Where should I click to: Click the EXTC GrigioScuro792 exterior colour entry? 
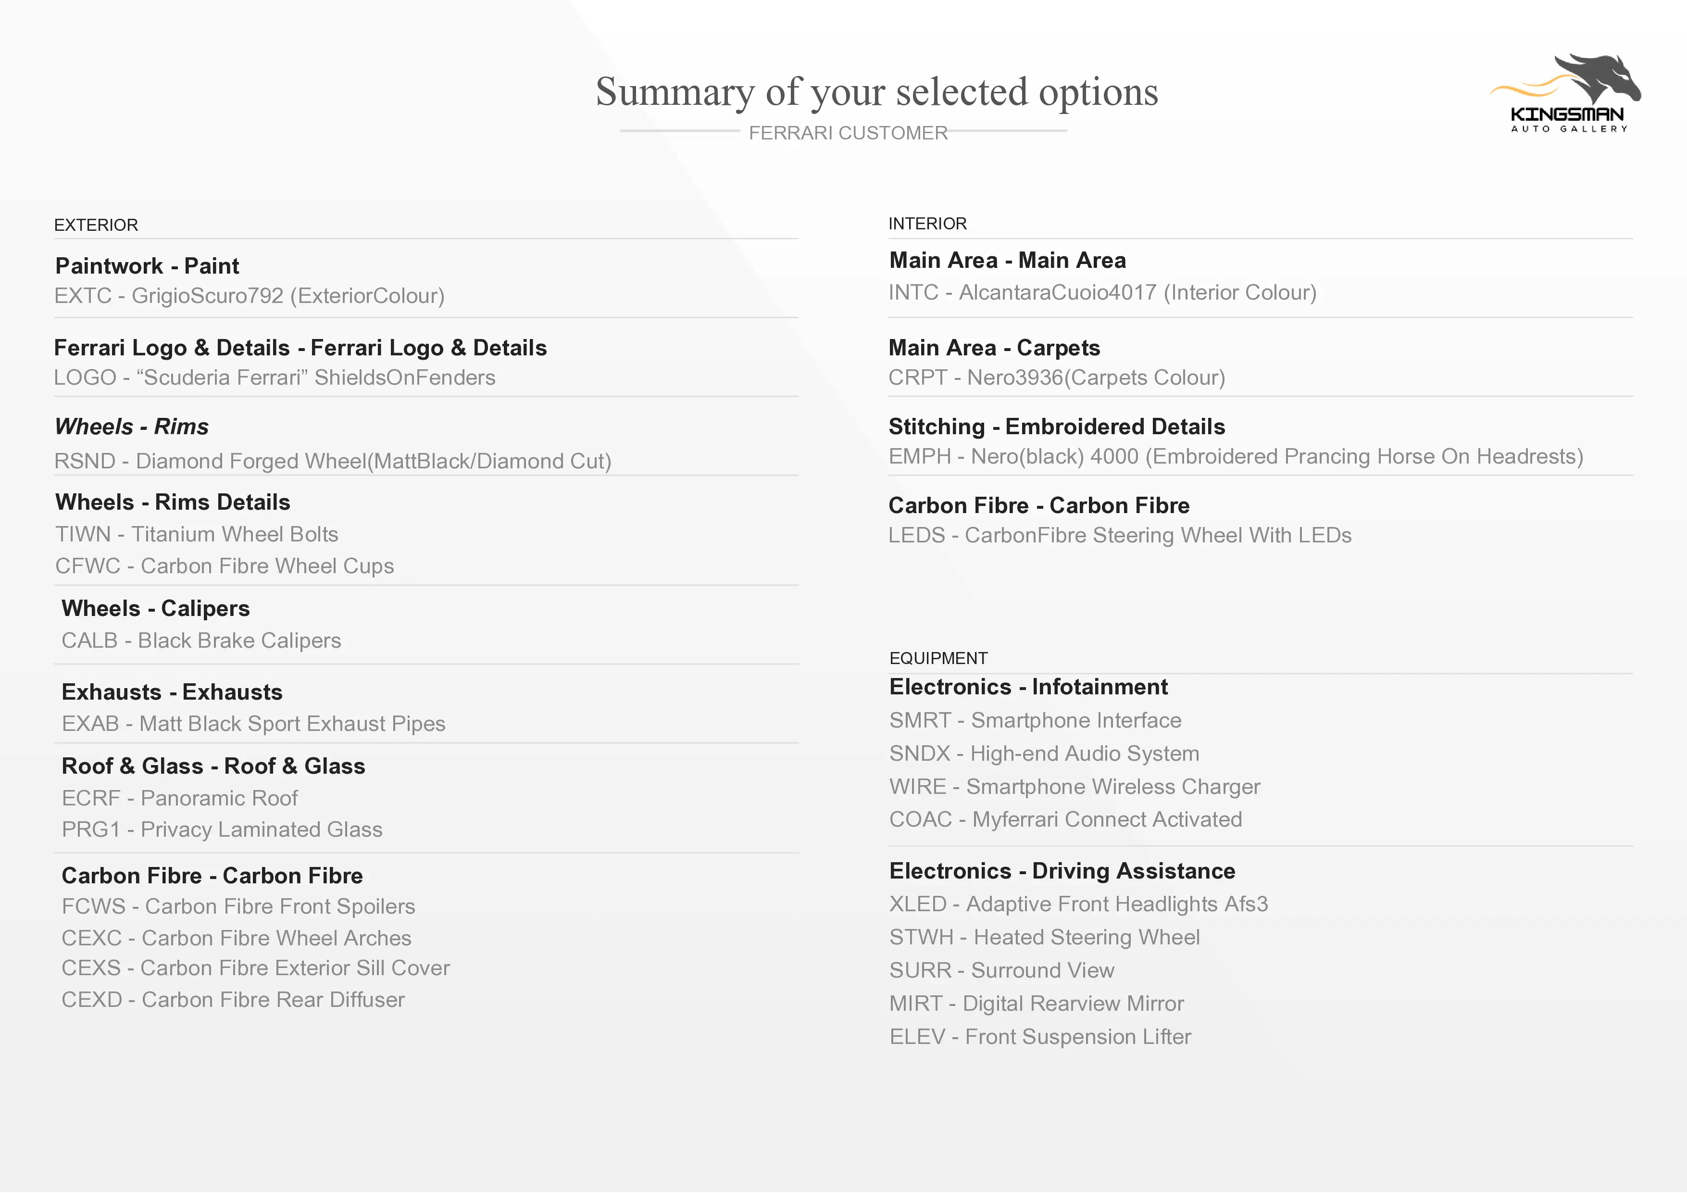249,296
